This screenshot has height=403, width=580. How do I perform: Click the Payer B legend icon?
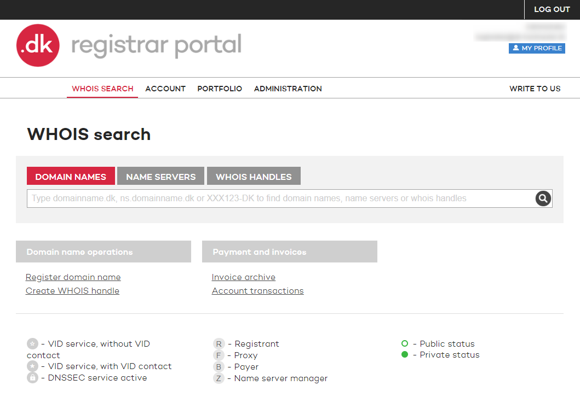coord(219,367)
